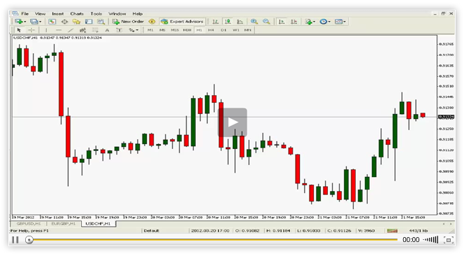Screen dimensions: 464x256
Task: Zoom out on the chart
Action: (x=266, y=22)
